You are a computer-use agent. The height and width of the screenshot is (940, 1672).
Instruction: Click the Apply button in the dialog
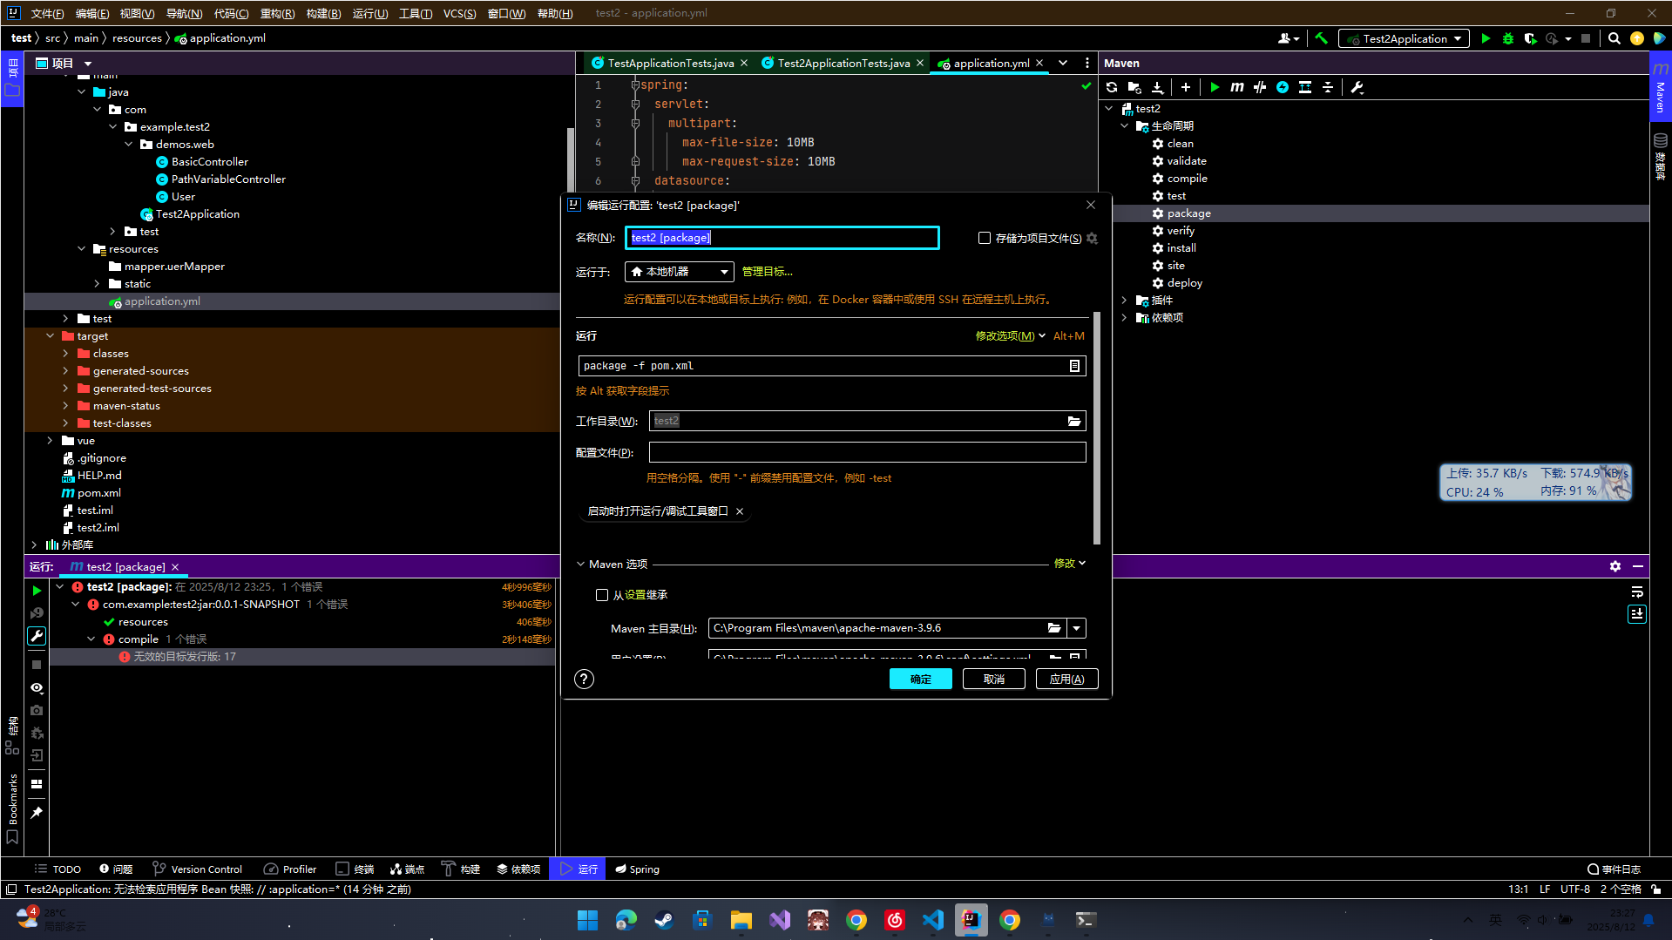click(x=1066, y=680)
